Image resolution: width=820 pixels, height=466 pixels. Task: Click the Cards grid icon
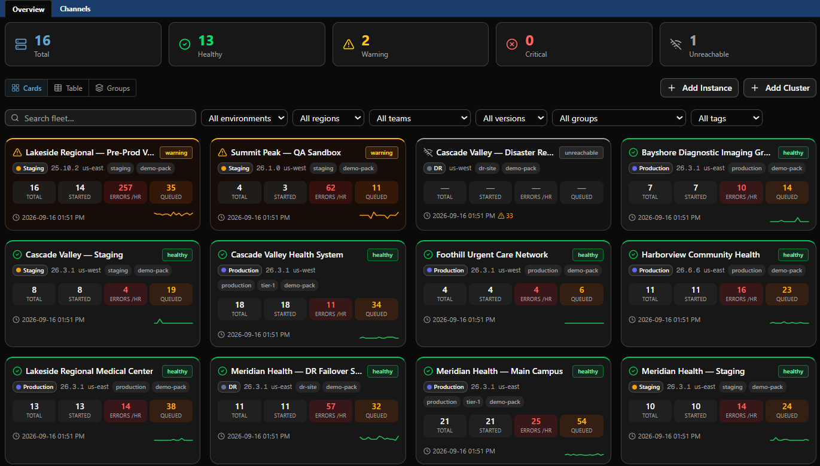(16, 88)
